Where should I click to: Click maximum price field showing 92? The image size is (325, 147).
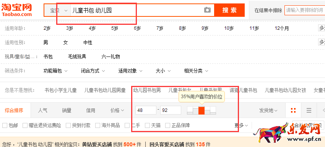click(171, 110)
